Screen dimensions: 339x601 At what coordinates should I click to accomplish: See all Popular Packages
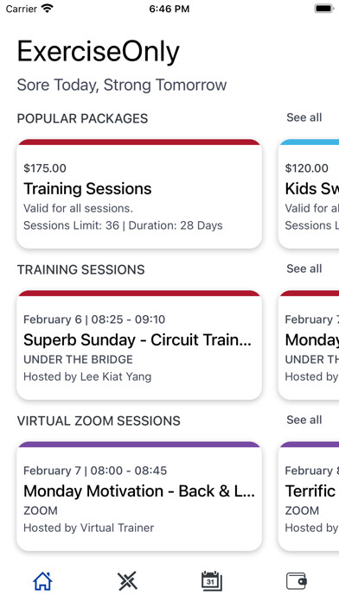tap(304, 117)
